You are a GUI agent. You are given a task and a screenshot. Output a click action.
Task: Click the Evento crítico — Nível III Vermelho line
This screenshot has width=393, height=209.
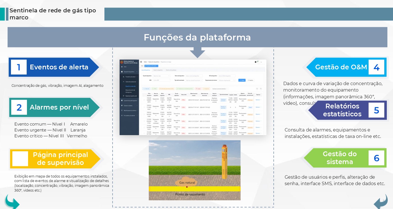tap(51, 136)
